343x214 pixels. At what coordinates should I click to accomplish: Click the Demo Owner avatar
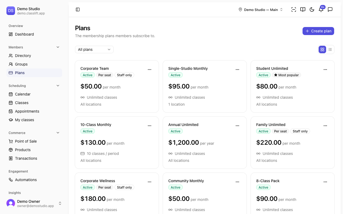point(11,203)
